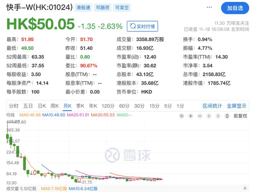Click the volume MA5:7.15亿股 label
The height and width of the screenshot is (192, 253).
[54, 189]
